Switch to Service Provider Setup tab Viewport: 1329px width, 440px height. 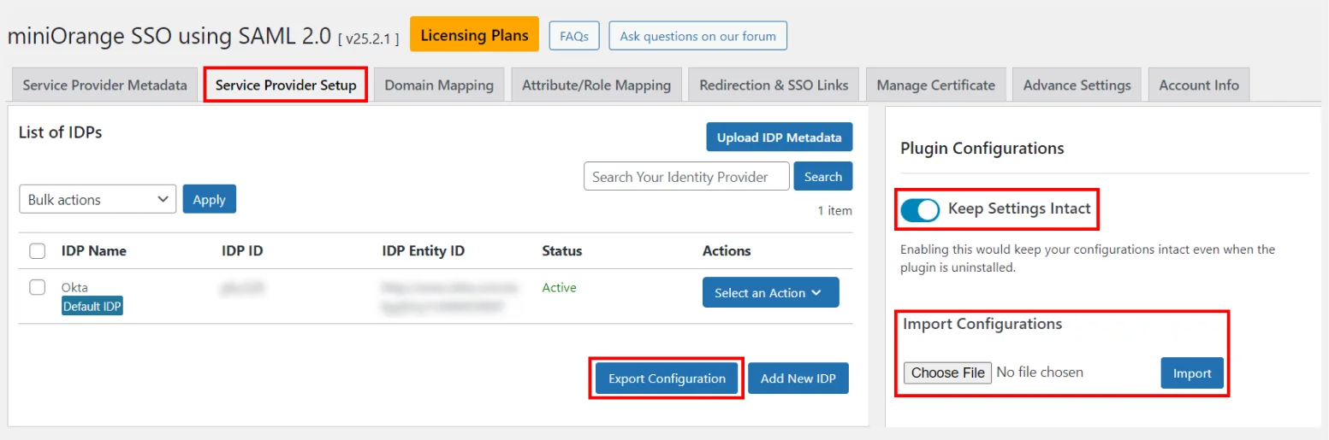coord(286,85)
